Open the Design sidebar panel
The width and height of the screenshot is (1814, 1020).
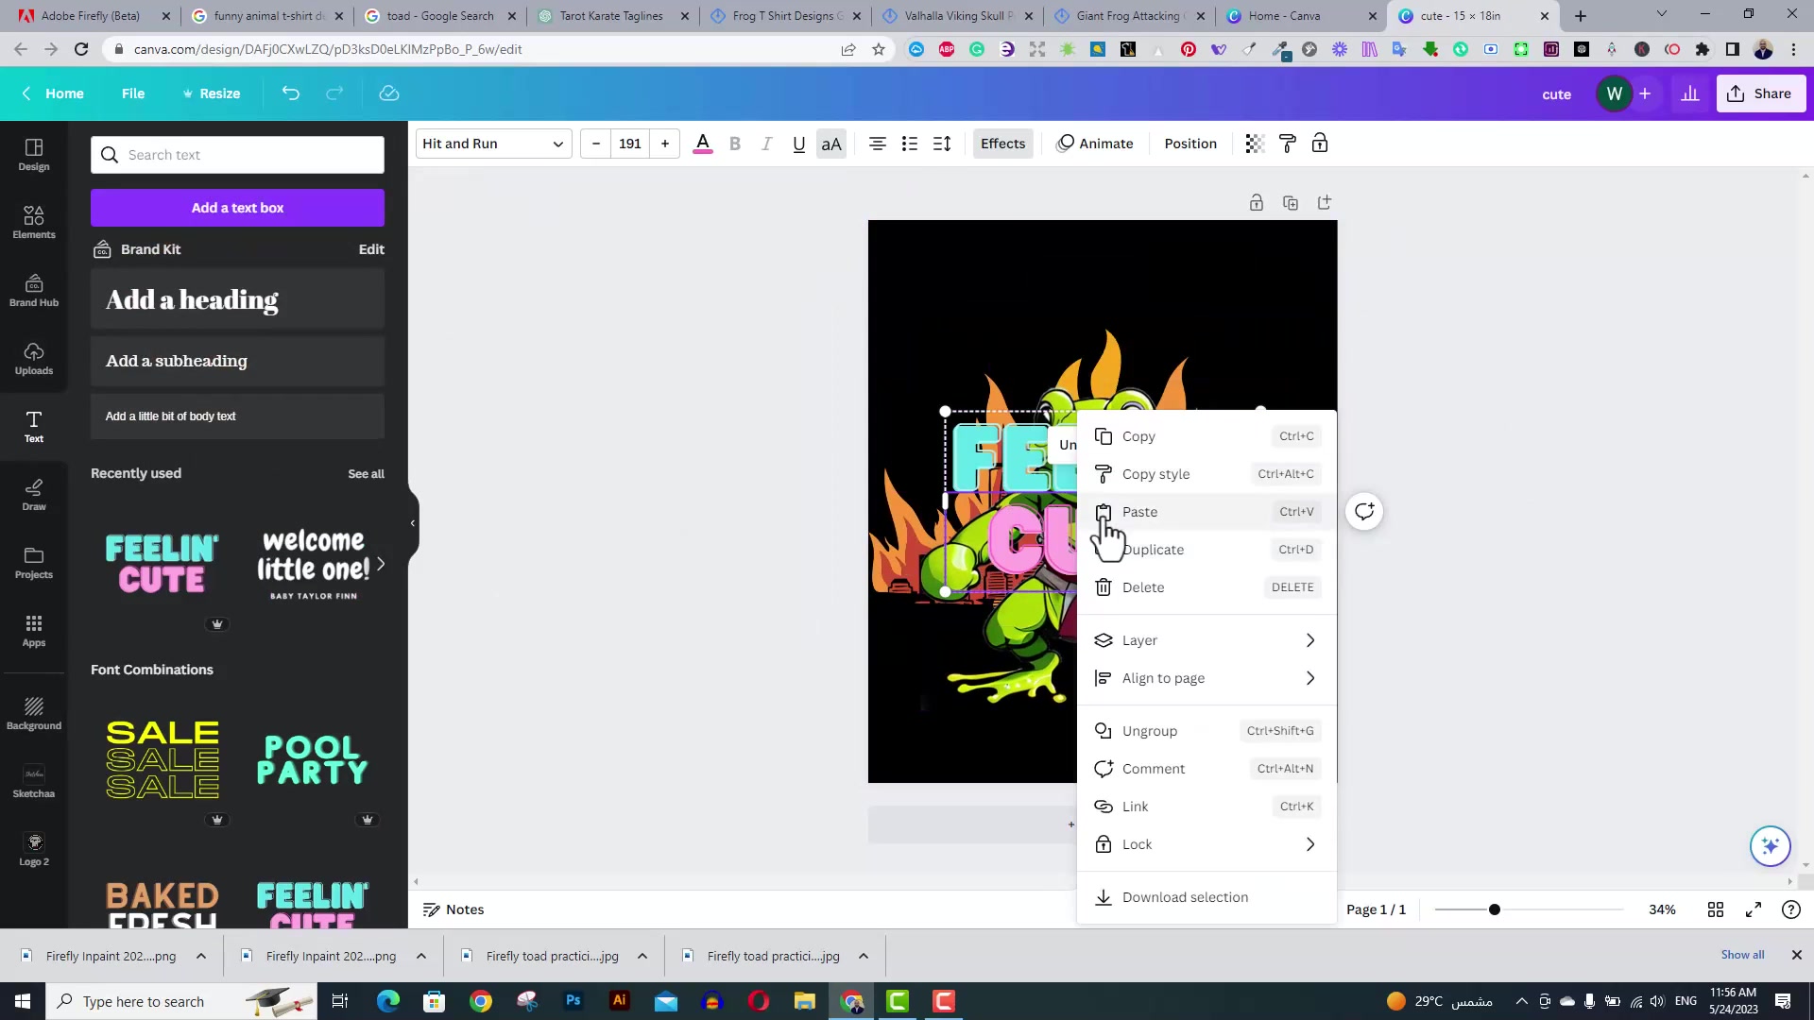pyautogui.click(x=34, y=155)
